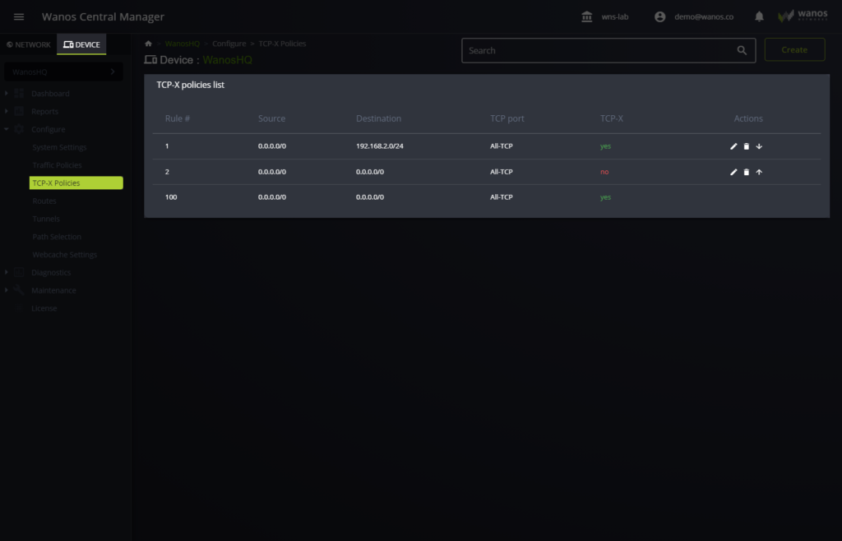Switch to the Network tab

tap(29, 44)
